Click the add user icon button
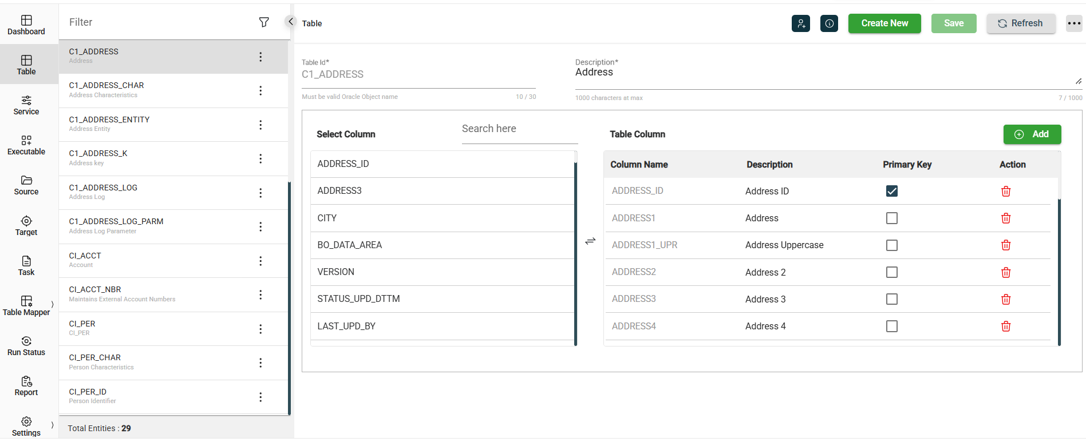1086x442 pixels. pyautogui.click(x=800, y=23)
